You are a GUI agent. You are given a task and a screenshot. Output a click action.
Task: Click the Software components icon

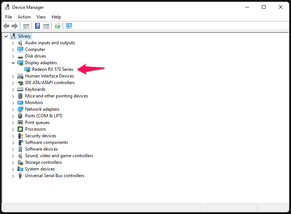point(20,142)
